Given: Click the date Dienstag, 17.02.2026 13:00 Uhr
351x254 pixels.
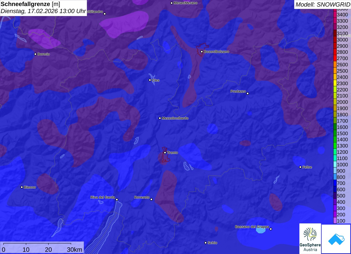Looking at the screenshot, I should pos(43,11).
